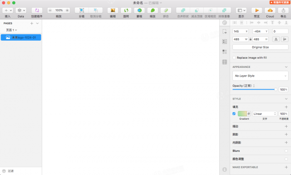Click the Export (导出) share icon

(283, 10)
